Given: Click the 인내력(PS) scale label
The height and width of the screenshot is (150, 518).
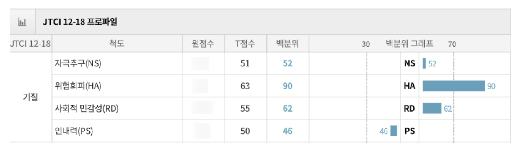Looking at the screenshot, I should click(x=74, y=131).
